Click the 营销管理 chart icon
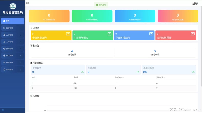 click(x=4, y=28)
